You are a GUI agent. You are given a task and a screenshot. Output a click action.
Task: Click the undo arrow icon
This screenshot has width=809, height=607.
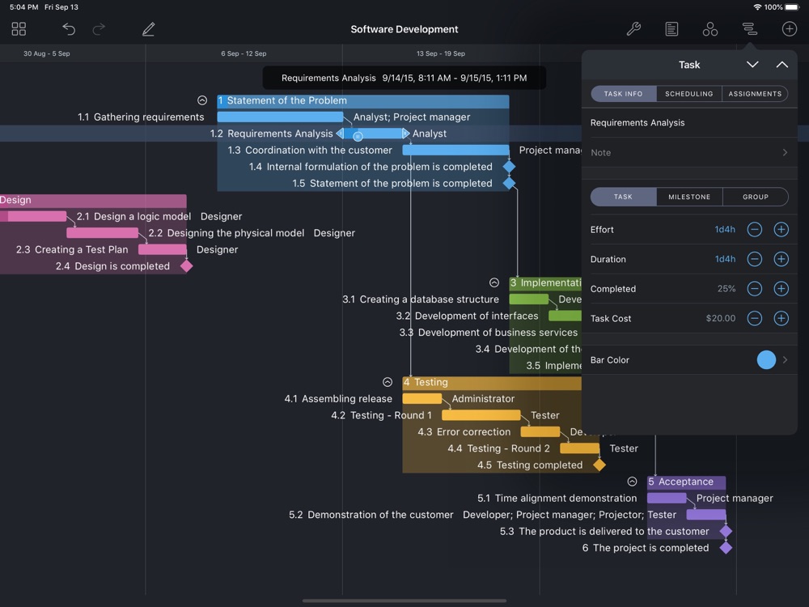coord(69,29)
